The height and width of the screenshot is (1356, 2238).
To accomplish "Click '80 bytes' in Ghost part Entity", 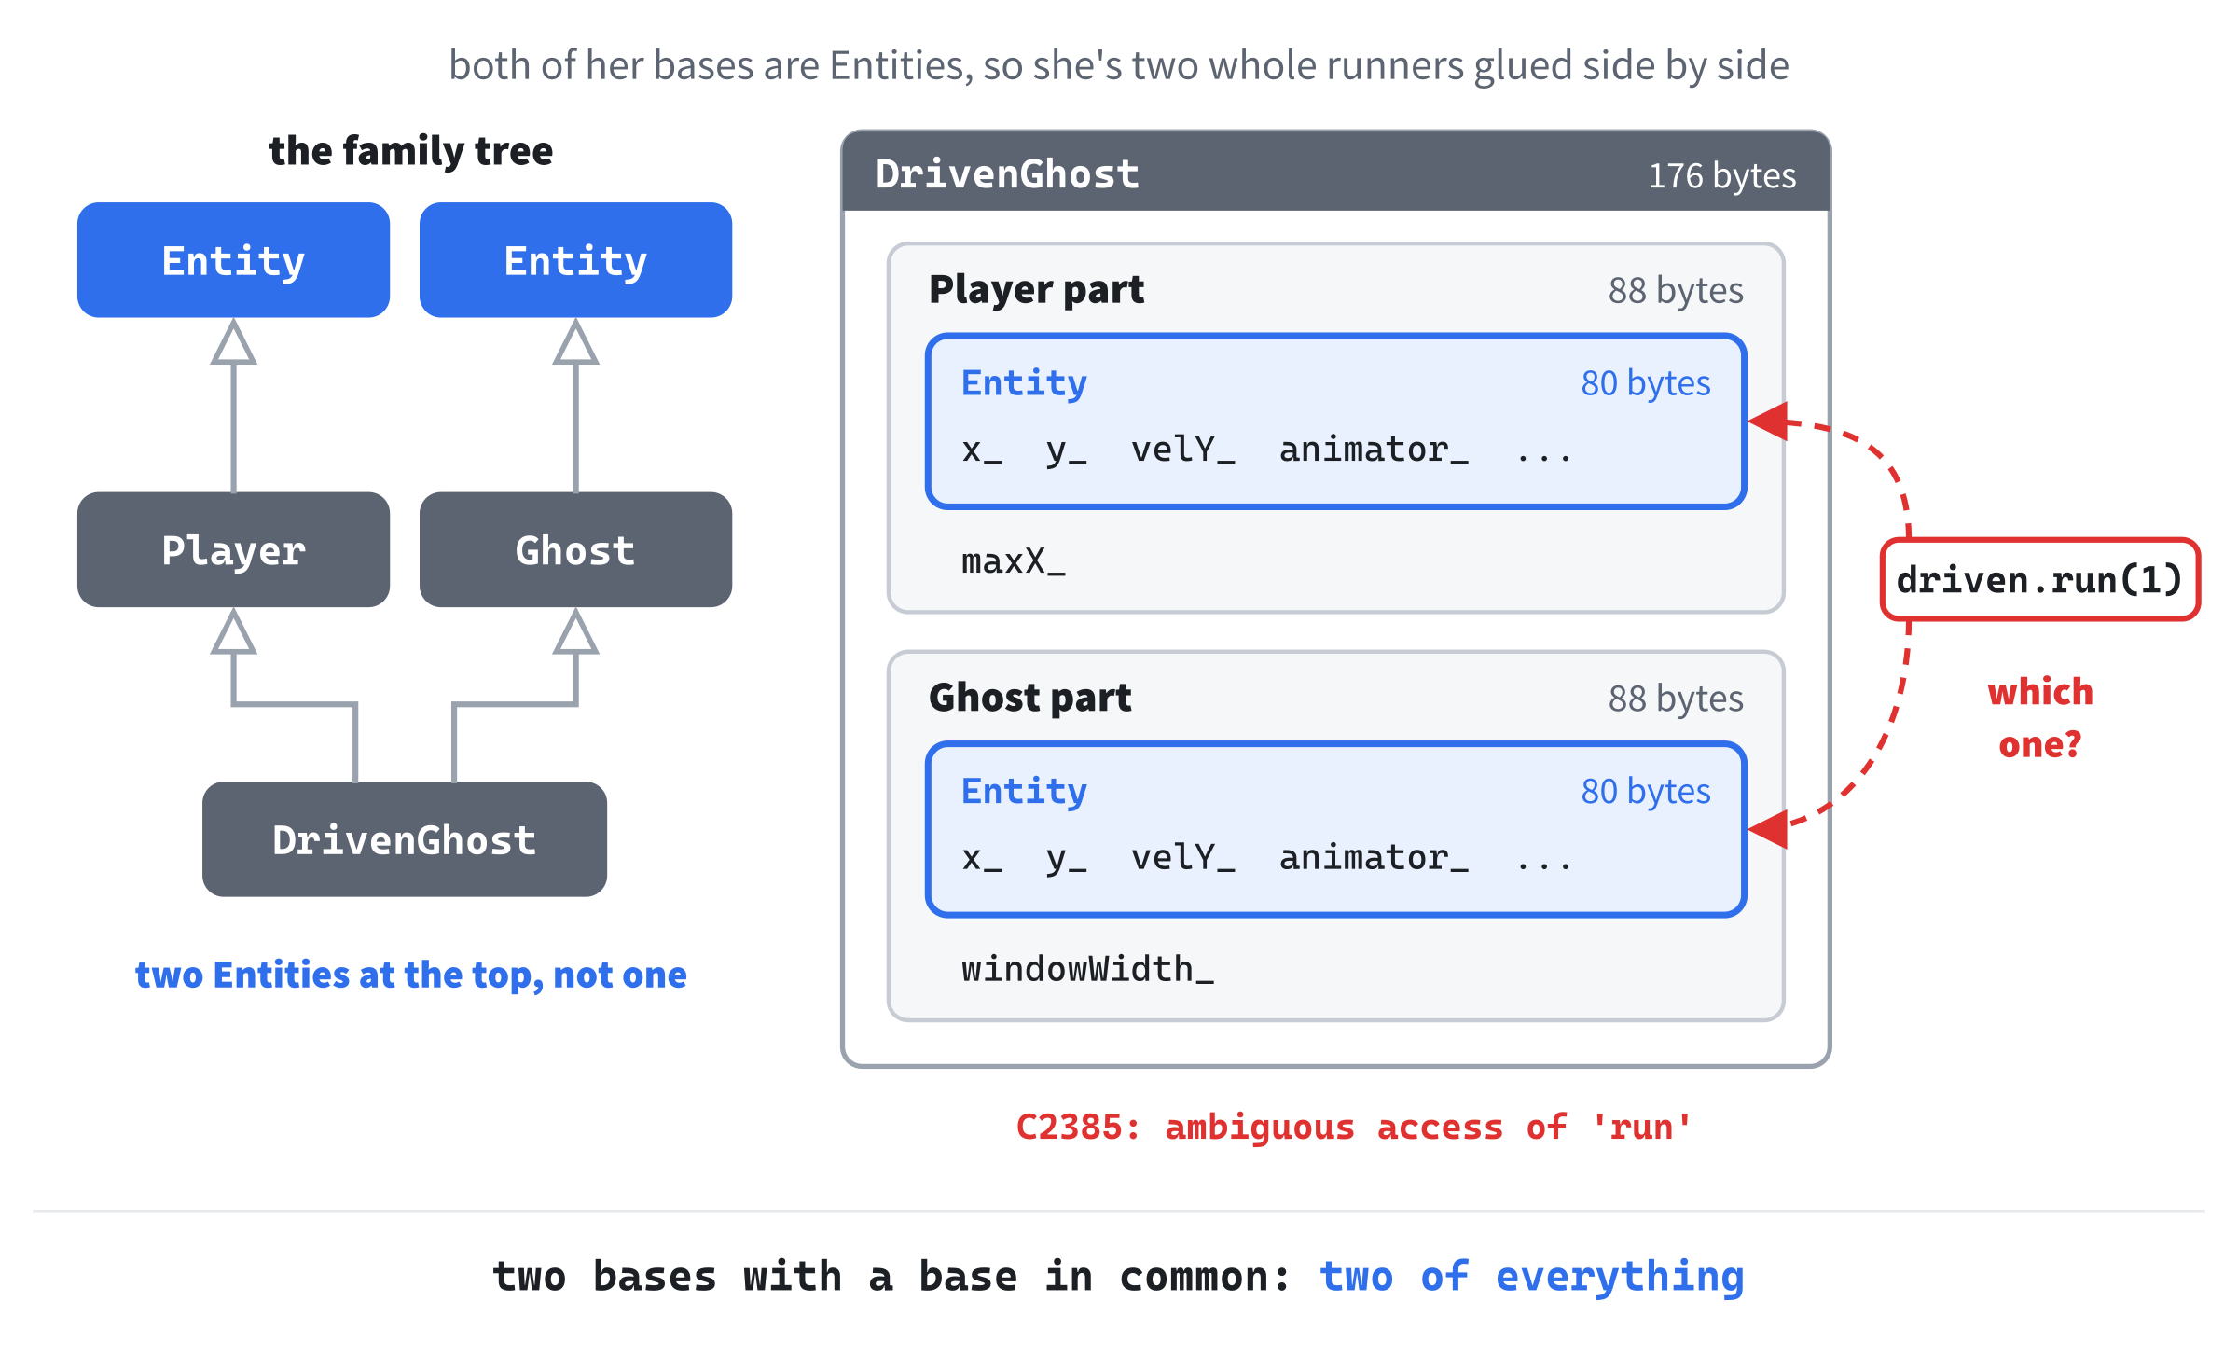I will pos(1646,791).
